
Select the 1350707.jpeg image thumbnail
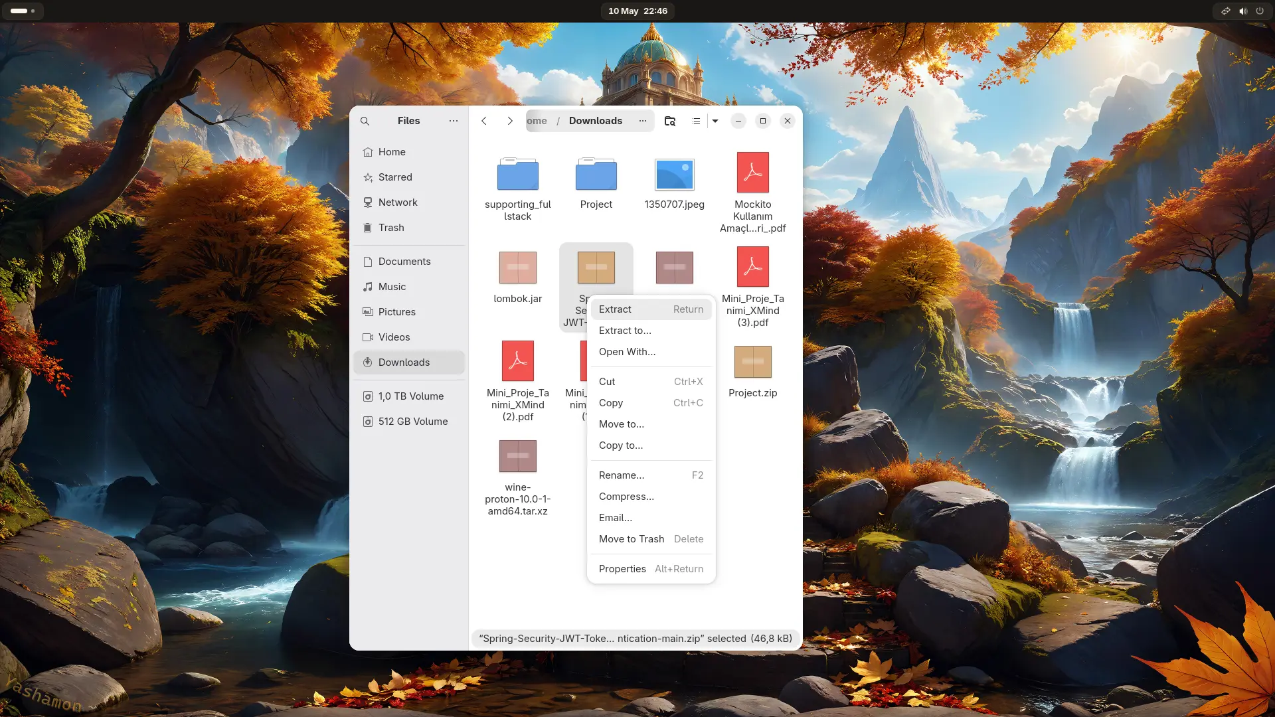[x=675, y=175]
